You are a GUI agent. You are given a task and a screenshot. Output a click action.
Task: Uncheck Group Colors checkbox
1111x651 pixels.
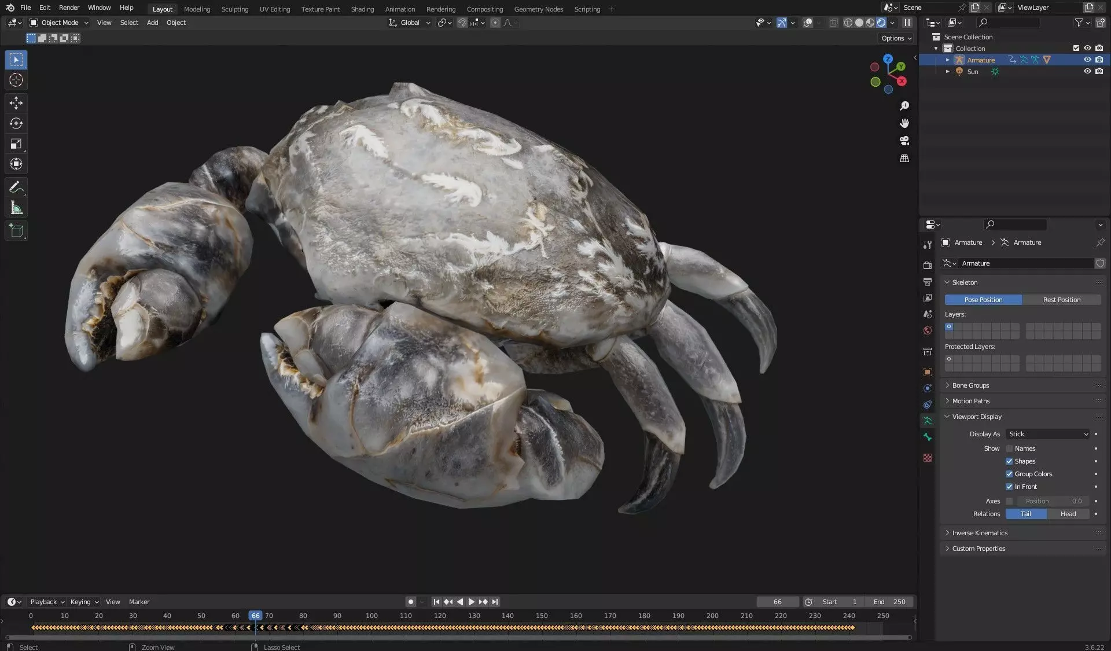coord(1009,474)
